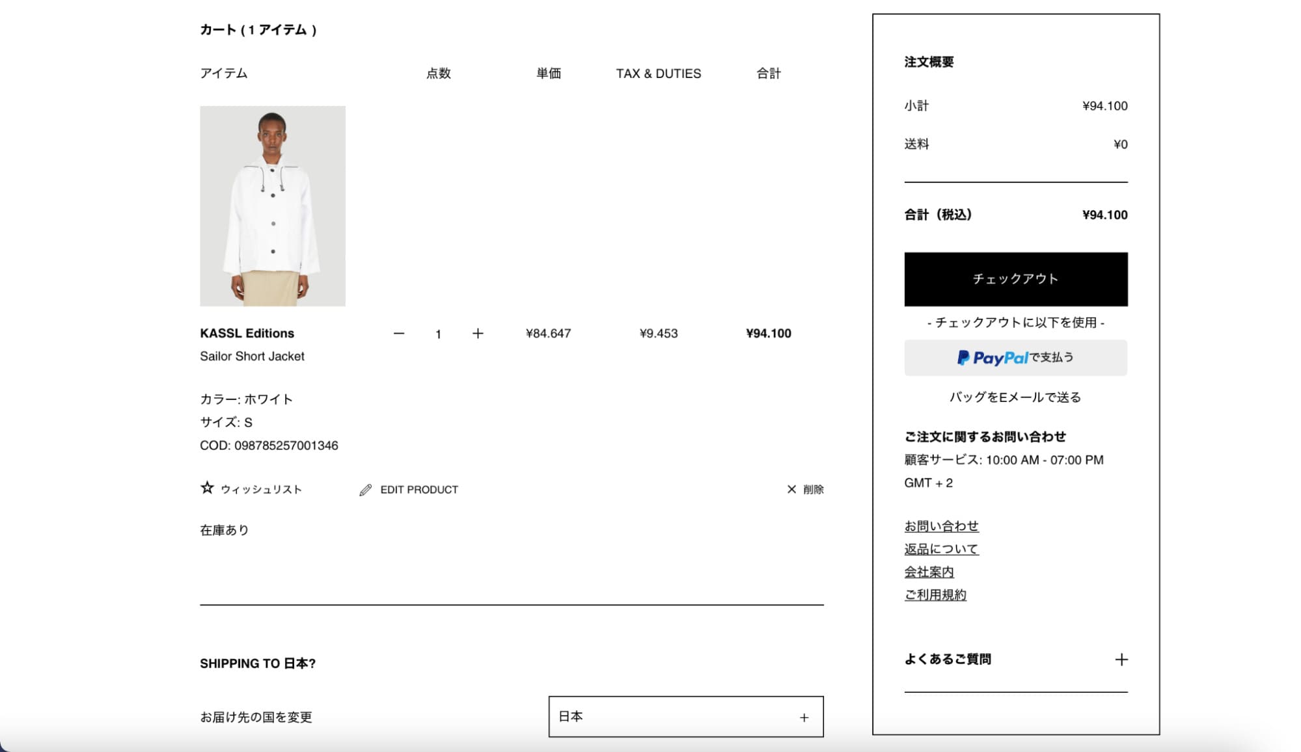
Task: Open the 会社案内 link
Action: (929, 572)
